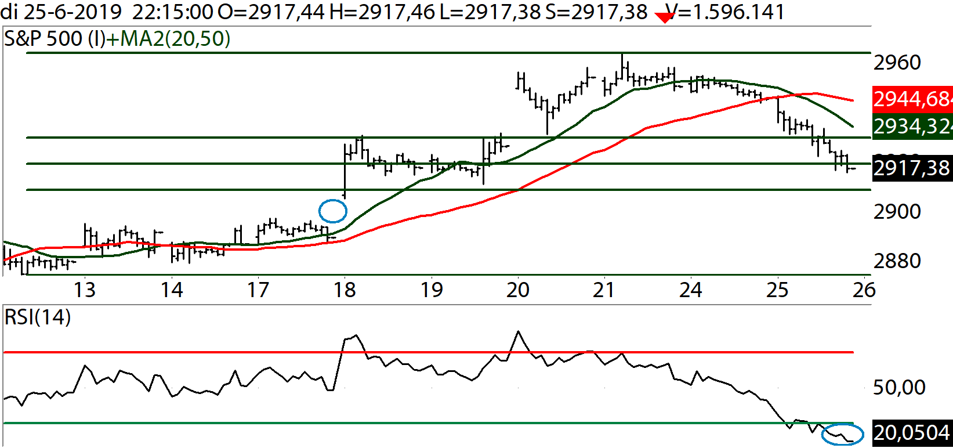Click the date di 25-6-2019 in header
The image size is (953, 448).
(61, 12)
